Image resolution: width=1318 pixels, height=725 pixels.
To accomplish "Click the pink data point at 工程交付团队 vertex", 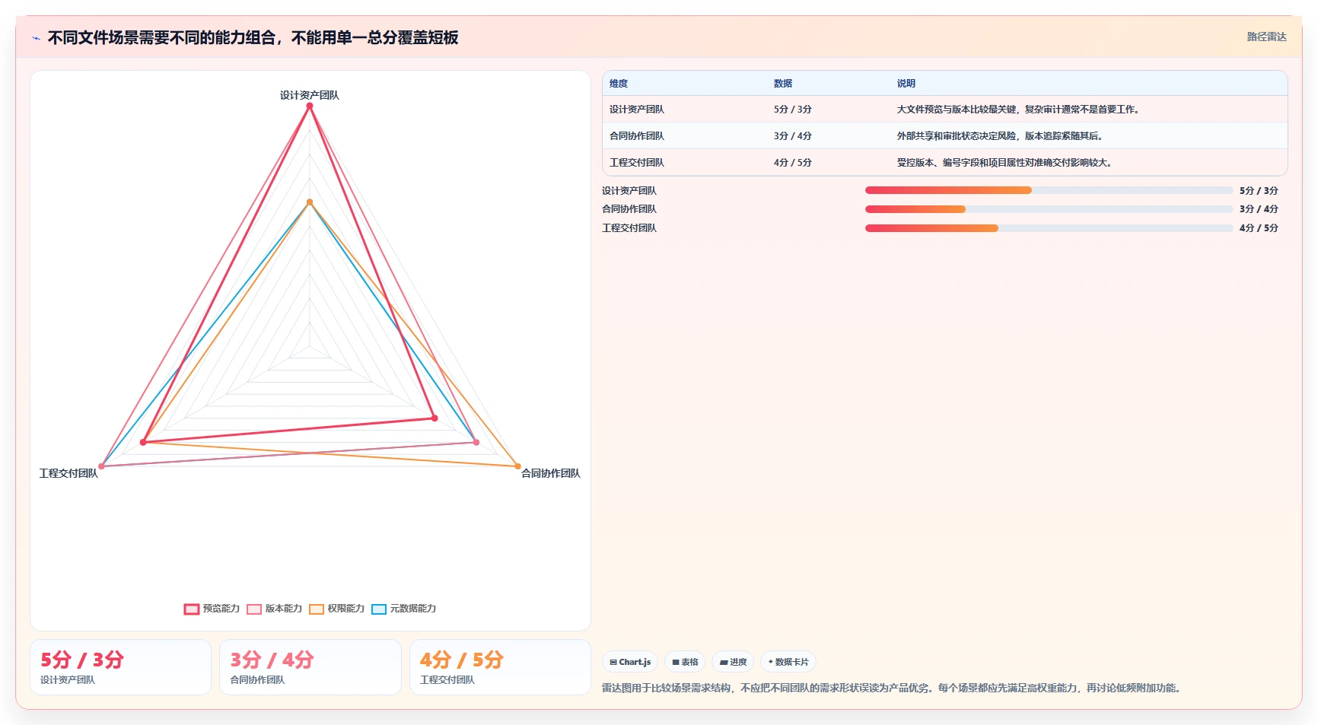I will tap(101, 466).
